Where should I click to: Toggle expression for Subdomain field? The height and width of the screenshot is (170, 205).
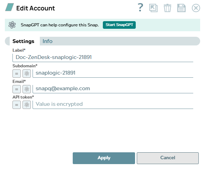point(17,74)
